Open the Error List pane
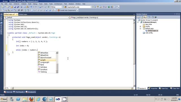Image resolution: width=181 pixels, height=102 pixels. click(x=8, y=92)
